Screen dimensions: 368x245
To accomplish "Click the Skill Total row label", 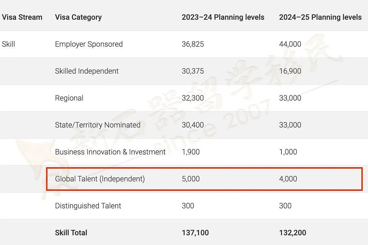I will tap(71, 233).
